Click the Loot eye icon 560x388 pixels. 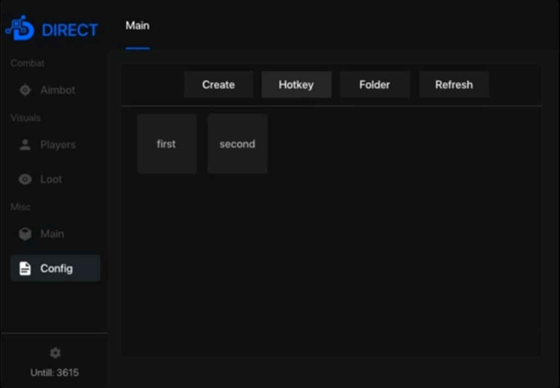(25, 179)
